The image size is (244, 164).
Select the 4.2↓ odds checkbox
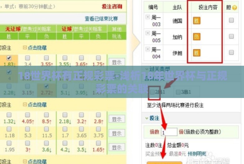(65, 143)
